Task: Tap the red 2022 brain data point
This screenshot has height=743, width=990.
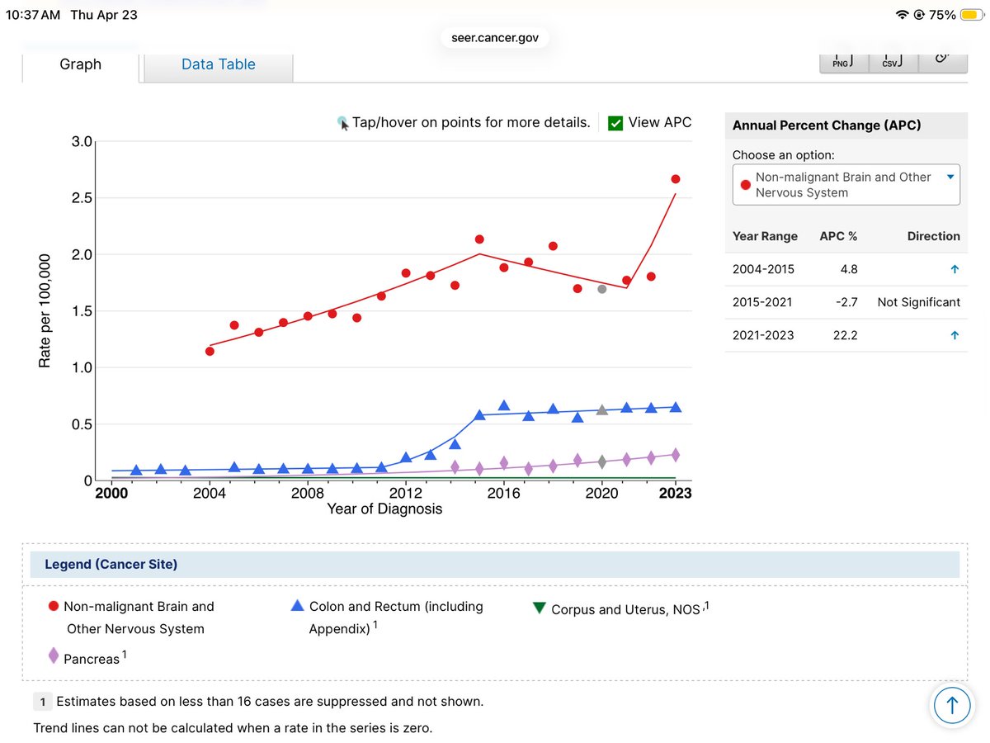Action: pyautogui.click(x=651, y=277)
